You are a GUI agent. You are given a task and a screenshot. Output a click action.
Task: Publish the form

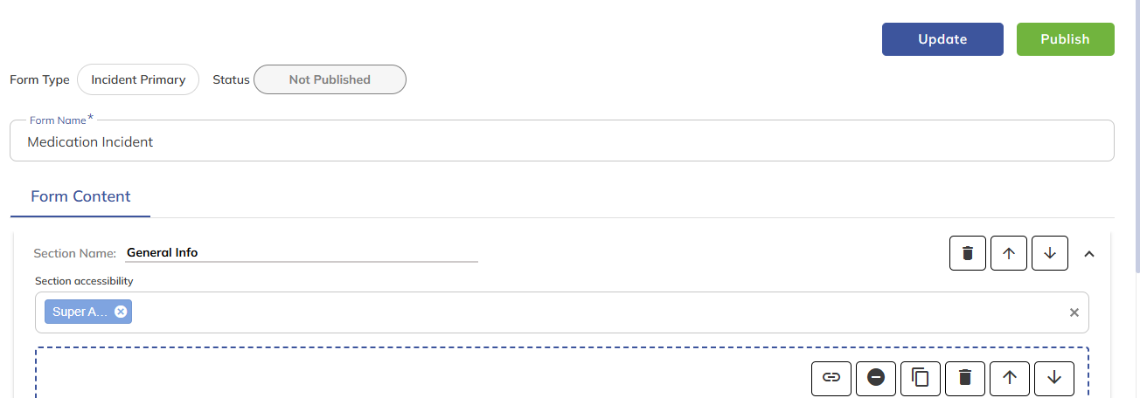(1065, 39)
